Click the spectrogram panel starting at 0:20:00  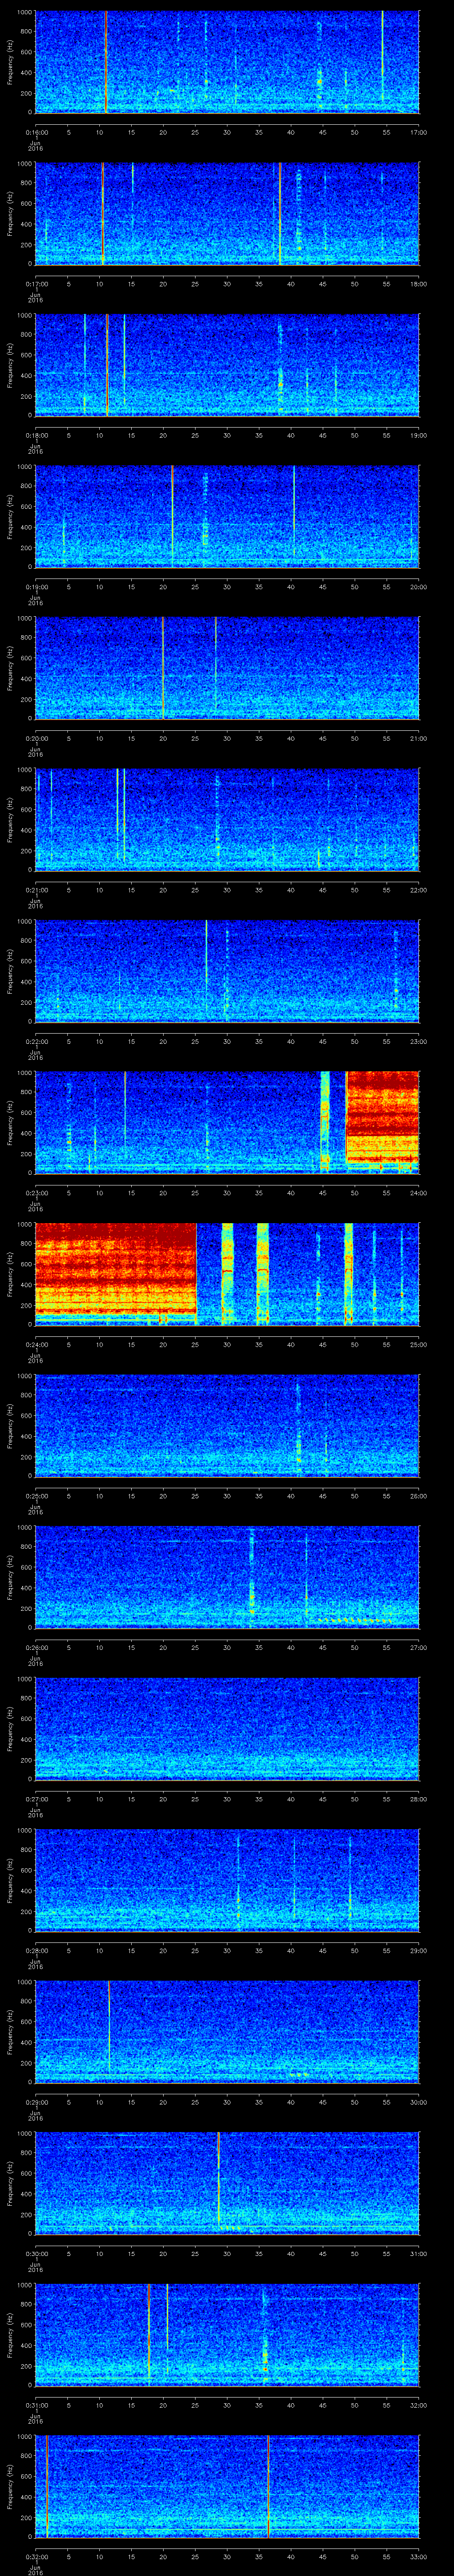[x=227, y=668]
